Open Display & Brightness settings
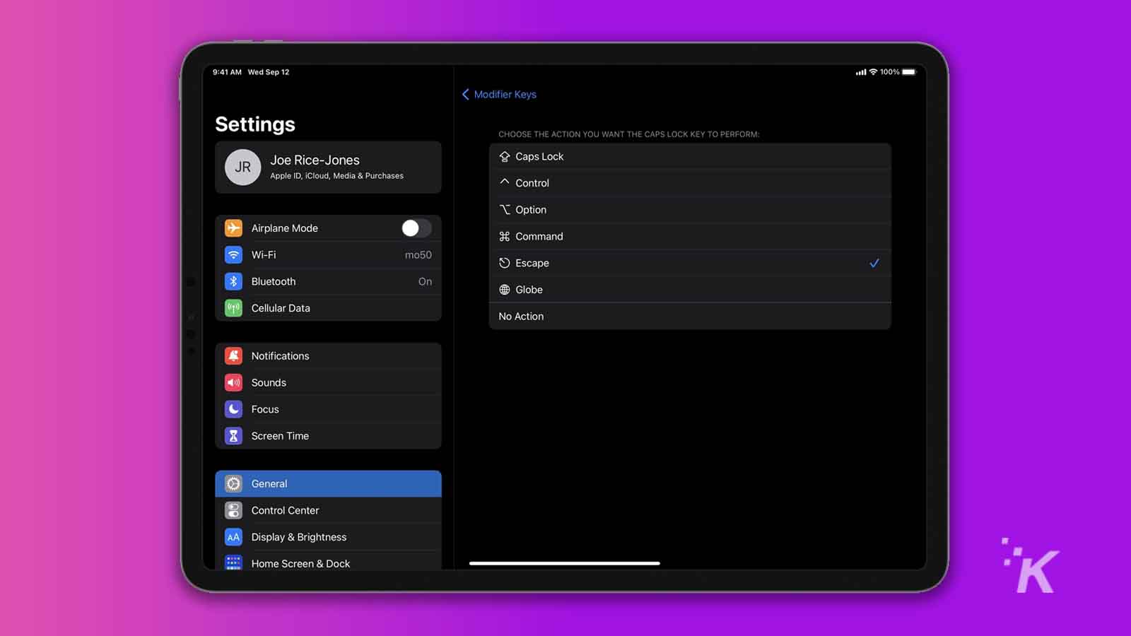The height and width of the screenshot is (636, 1131). click(328, 537)
